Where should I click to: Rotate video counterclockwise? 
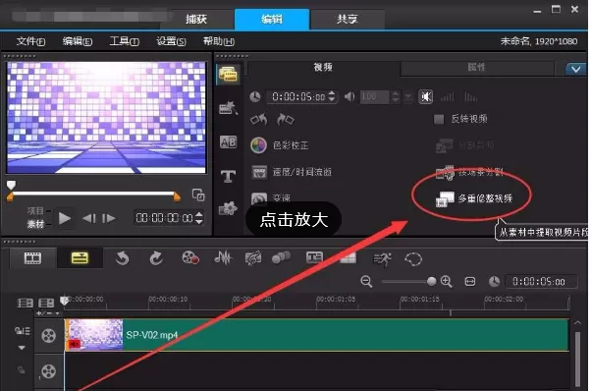point(259,120)
